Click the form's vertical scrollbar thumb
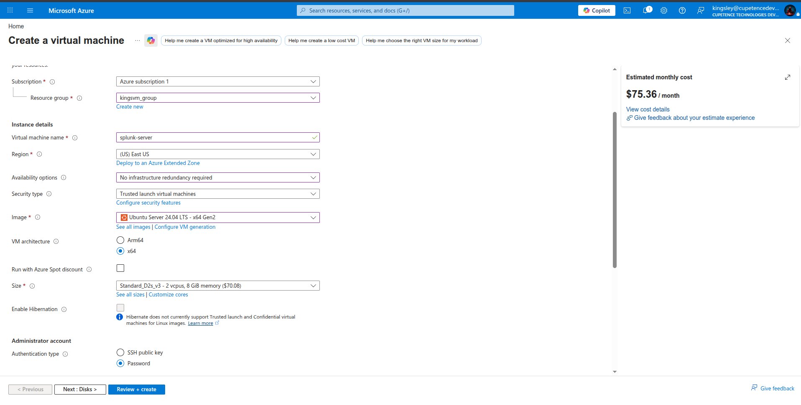This screenshot has width=801, height=405. (615, 190)
